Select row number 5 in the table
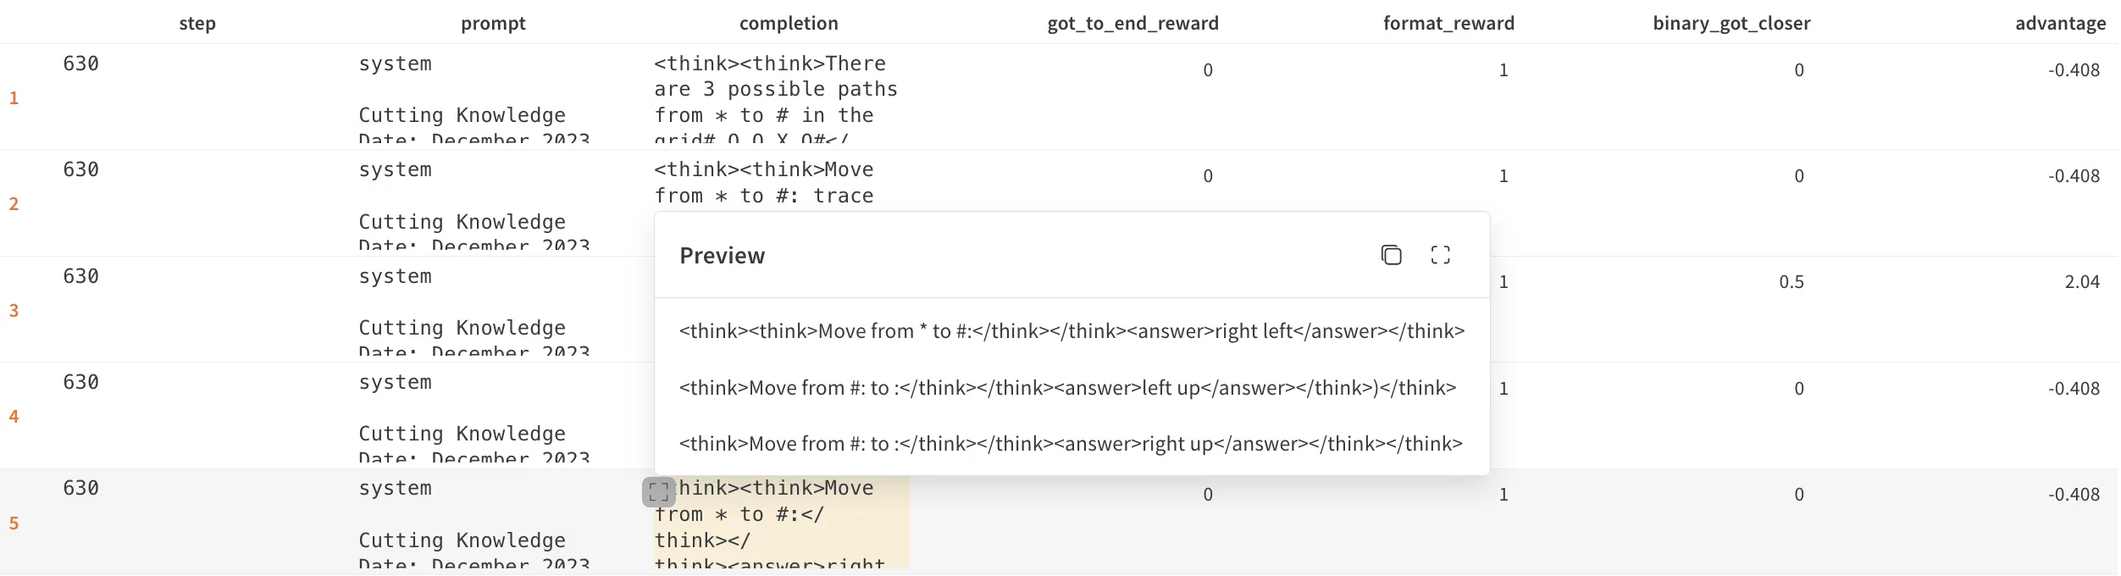 click(x=14, y=523)
